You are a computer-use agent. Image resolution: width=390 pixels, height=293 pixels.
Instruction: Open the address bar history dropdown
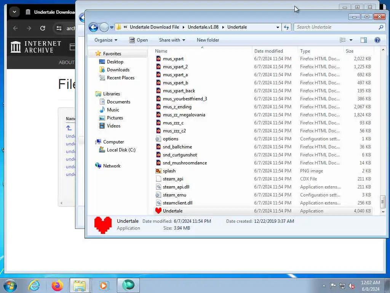point(278,27)
